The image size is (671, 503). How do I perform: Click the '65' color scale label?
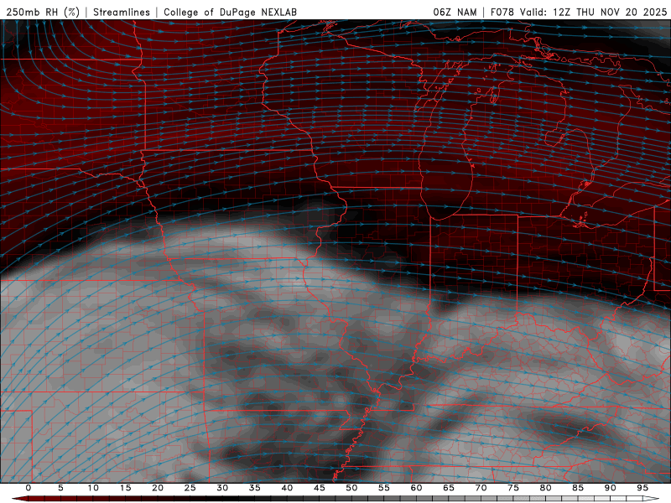449,488
